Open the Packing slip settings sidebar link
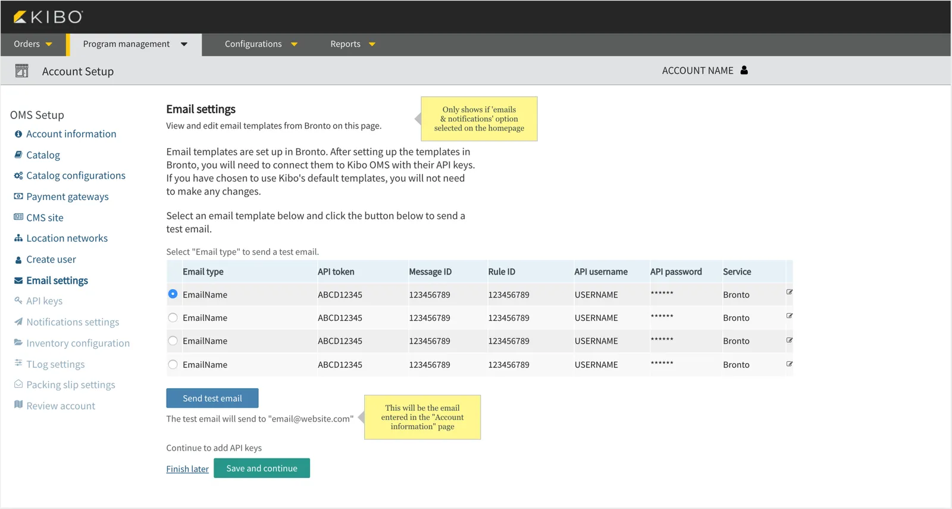 pos(71,385)
